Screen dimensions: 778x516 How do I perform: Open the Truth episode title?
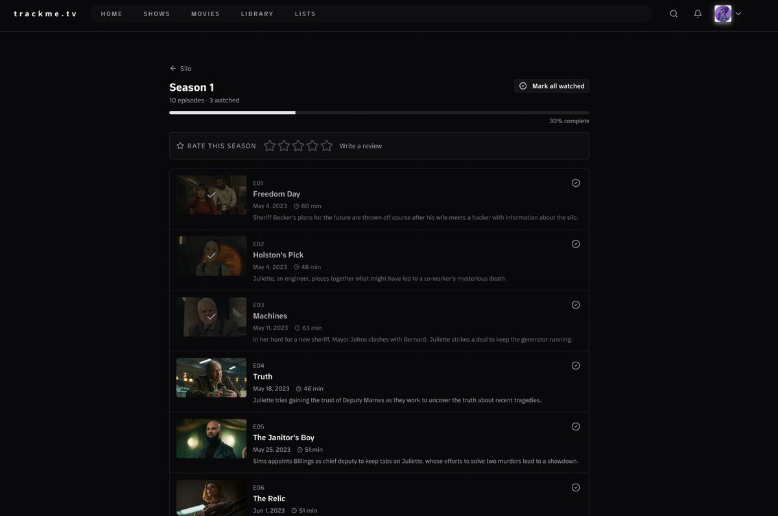tap(263, 377)
